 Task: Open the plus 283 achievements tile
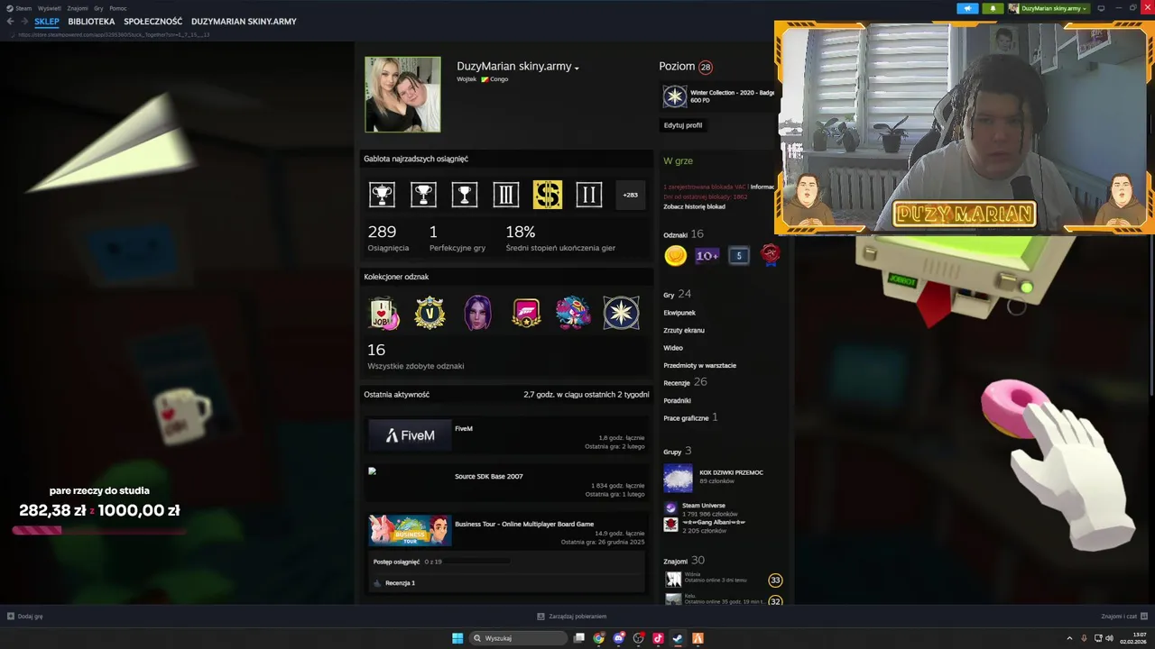click(630, 195)
